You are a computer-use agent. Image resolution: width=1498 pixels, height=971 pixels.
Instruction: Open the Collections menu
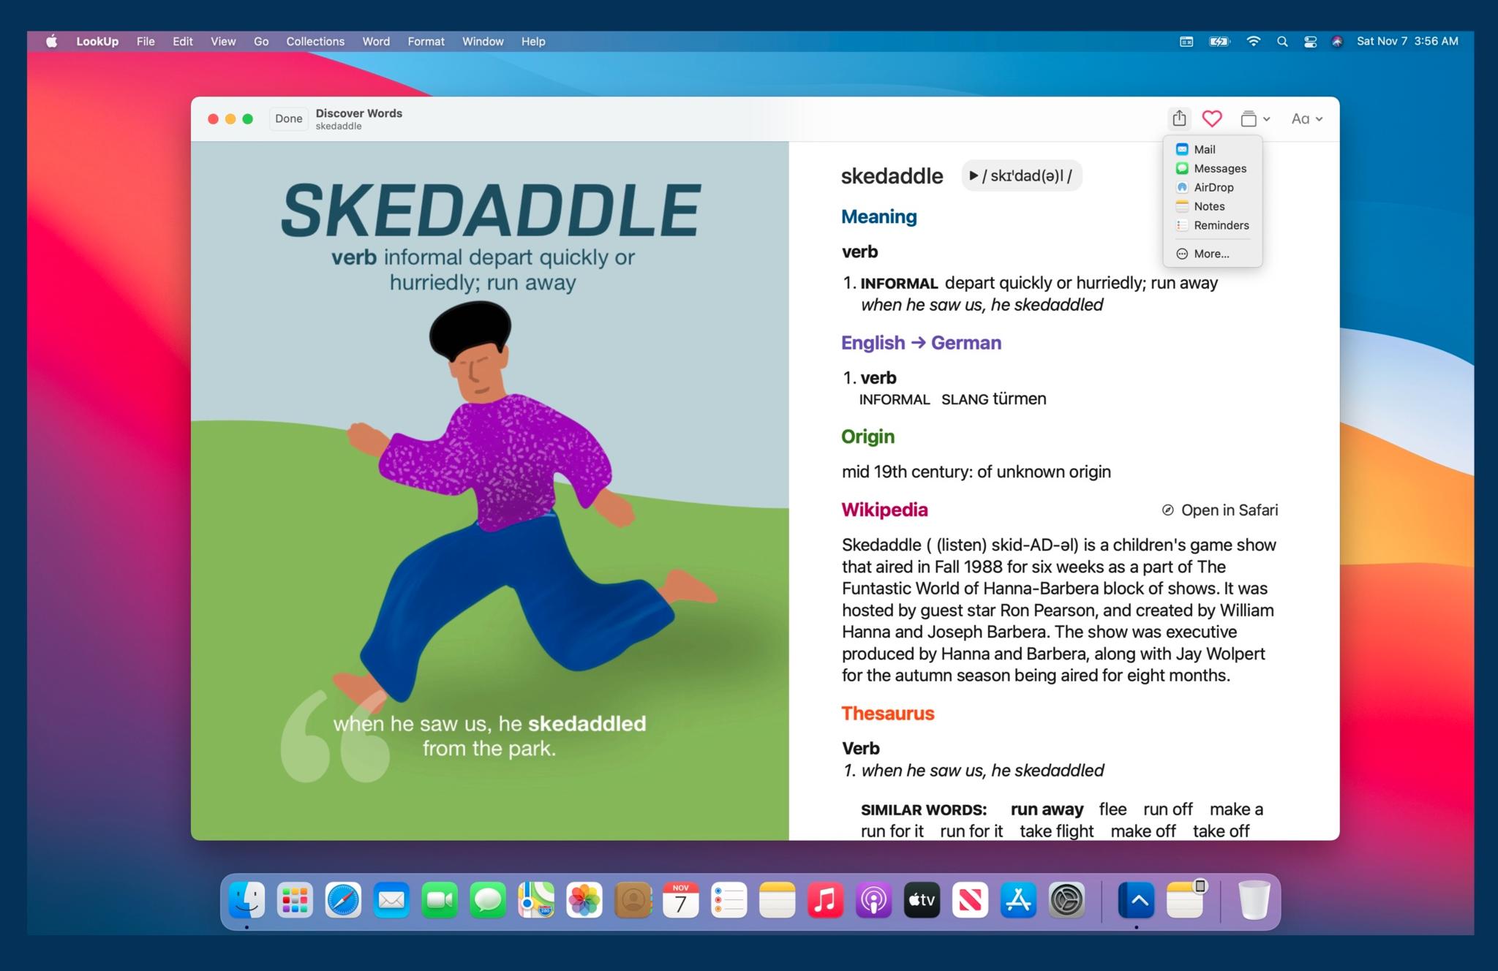[315, 42]
